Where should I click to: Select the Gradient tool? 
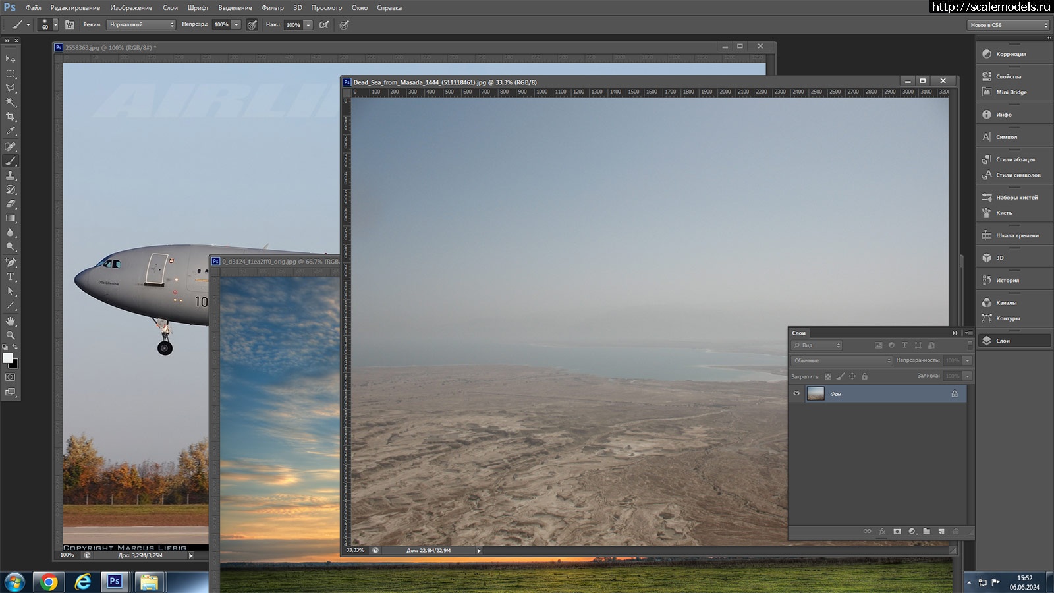click(11, 219)
